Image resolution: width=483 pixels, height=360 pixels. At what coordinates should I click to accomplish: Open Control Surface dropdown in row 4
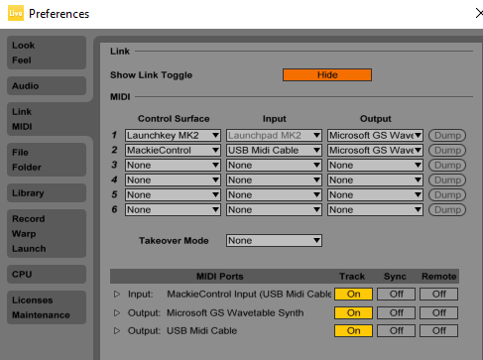coord(173,180)
